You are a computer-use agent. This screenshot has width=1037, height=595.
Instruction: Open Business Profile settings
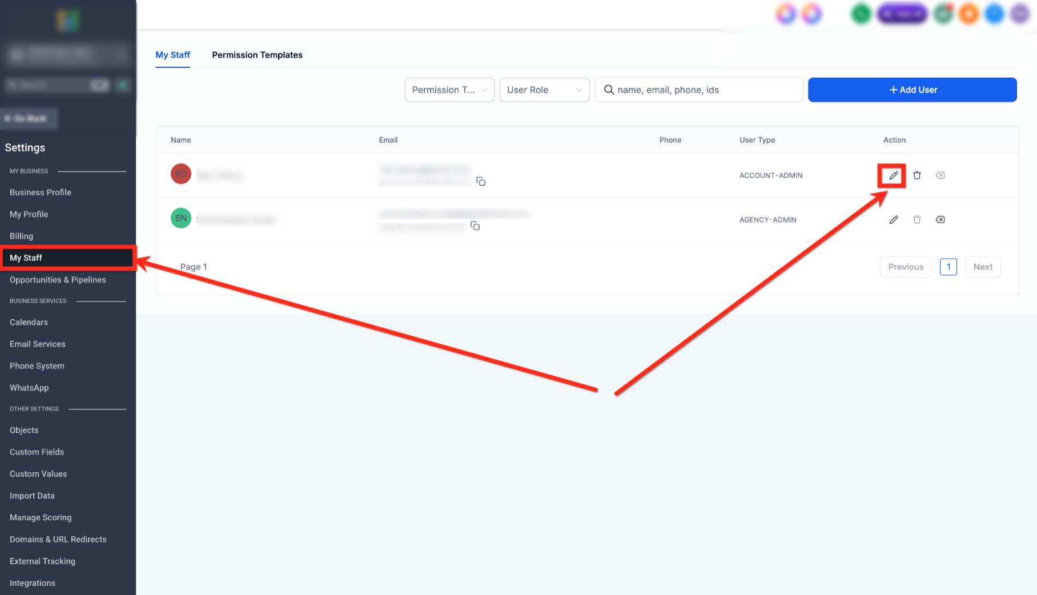coord(41,192)
